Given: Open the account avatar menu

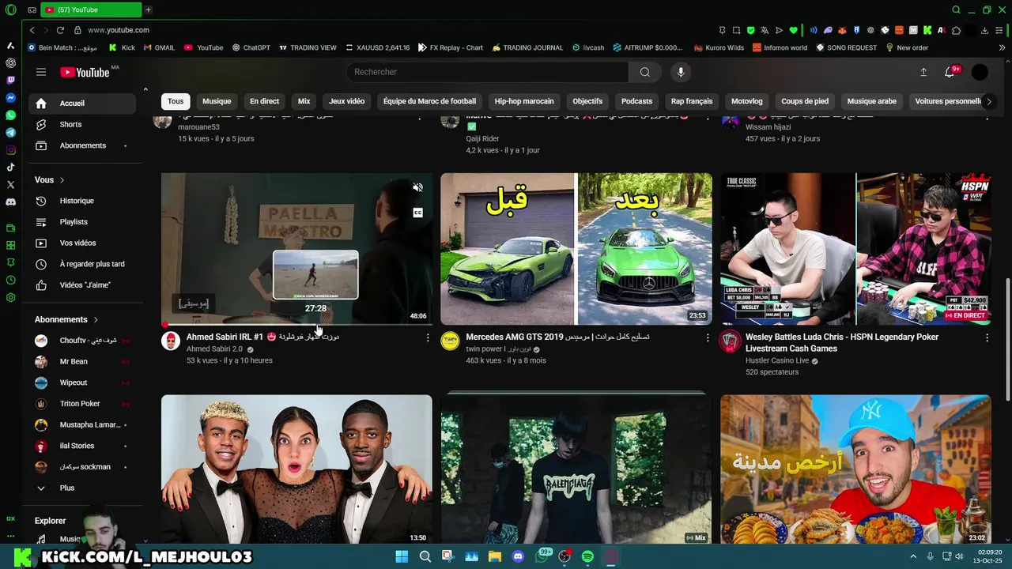Looking at the screenshot, I should pos(980,72).
